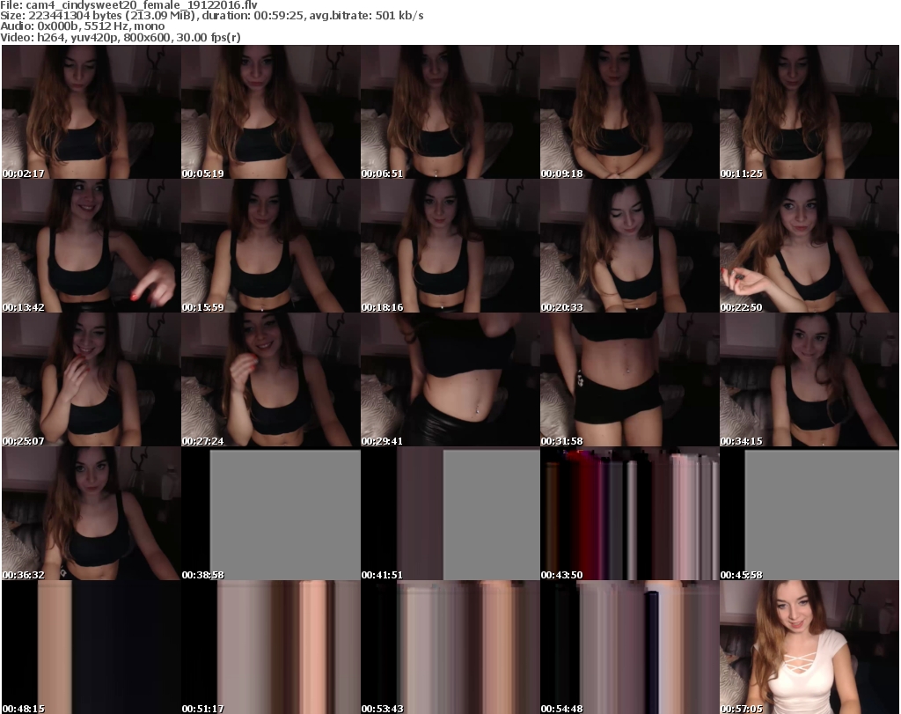Viewport: 901px width, 714px height.
Task: Open the 00:09:18 thumbnail
Action: tap(629, 112)
